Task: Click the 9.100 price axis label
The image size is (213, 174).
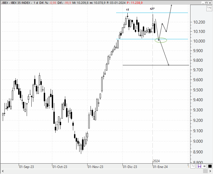Action: 198,131
